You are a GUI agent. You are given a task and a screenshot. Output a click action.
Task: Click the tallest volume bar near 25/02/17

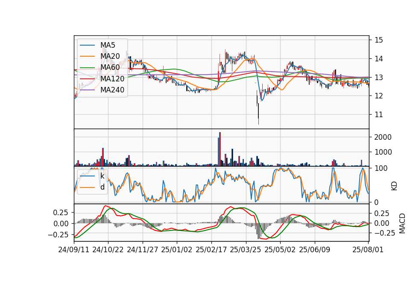[x=220, y=149]
